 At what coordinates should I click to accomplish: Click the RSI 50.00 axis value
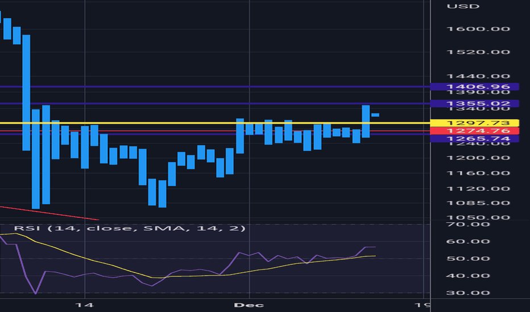[468, 259]
